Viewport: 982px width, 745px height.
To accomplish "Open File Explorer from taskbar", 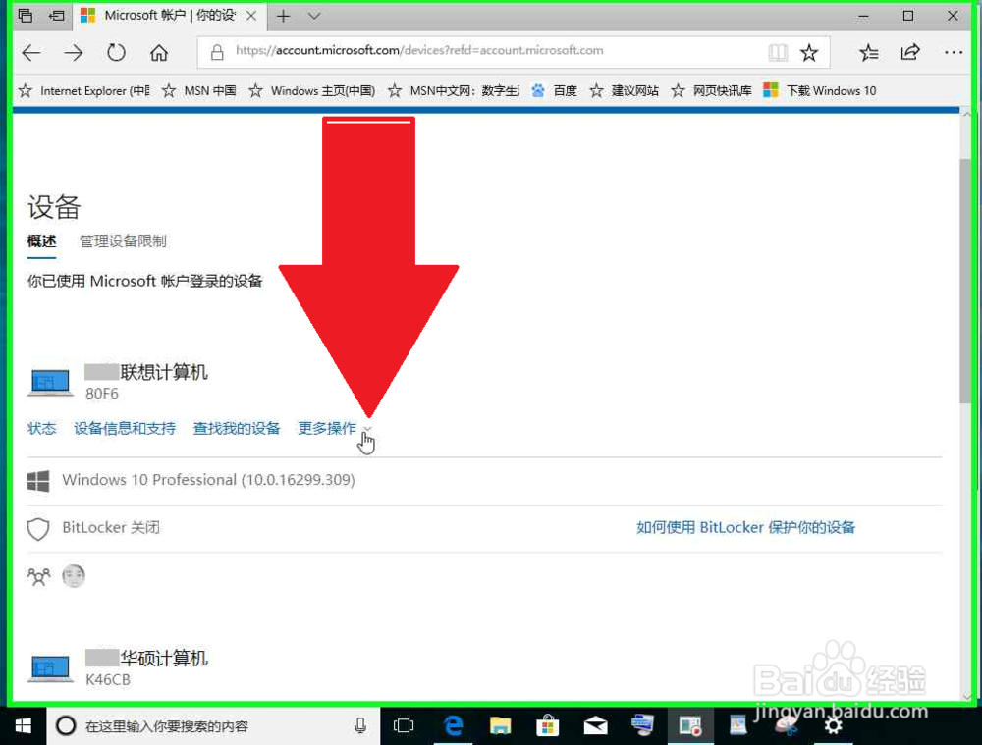I will pos(501,726).
